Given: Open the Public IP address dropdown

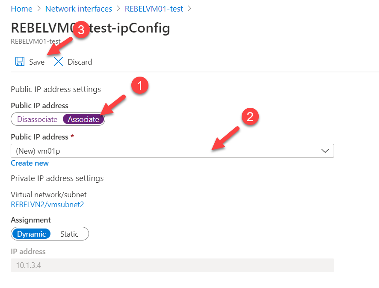Looking at the screenshot, I should coord(172,151).
